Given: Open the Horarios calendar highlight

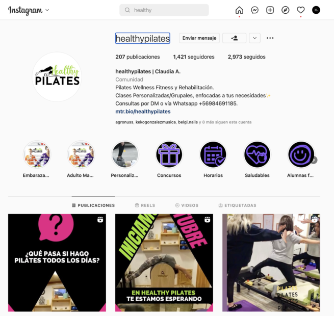Looking at the screenshot, I should [213, 154].
